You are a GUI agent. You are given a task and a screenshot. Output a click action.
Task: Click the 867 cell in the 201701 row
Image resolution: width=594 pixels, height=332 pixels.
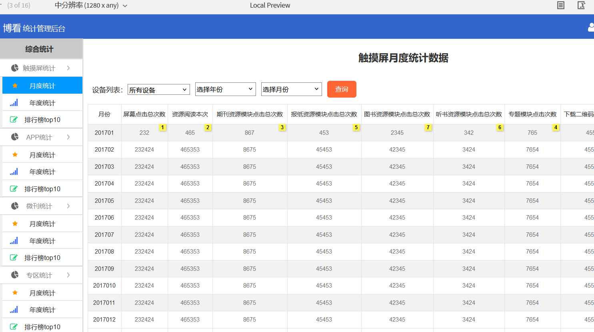pos(250,133)
